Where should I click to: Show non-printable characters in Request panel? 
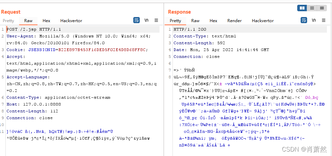[147, 20]
